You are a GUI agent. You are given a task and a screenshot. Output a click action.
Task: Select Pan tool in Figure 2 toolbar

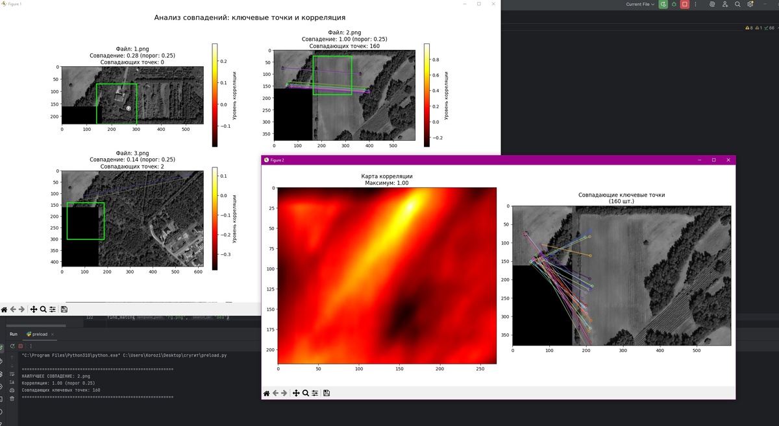point(296,393)
